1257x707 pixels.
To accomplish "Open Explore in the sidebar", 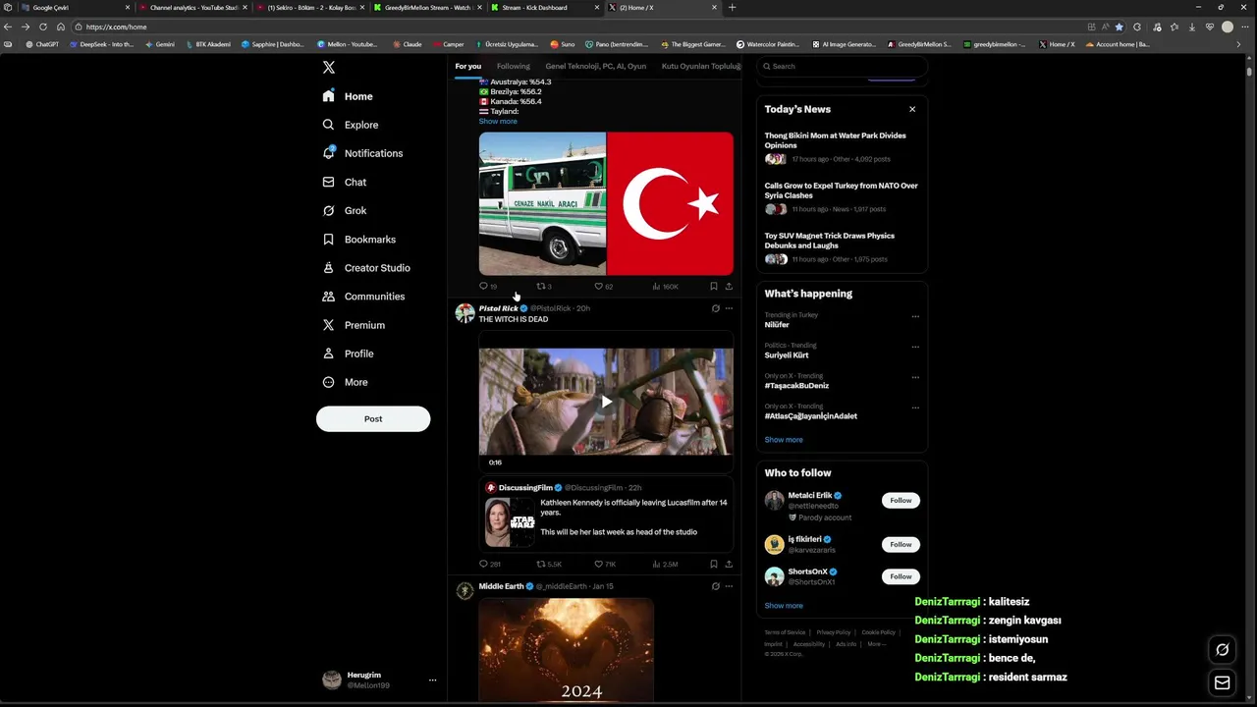I will coord(351,125).
